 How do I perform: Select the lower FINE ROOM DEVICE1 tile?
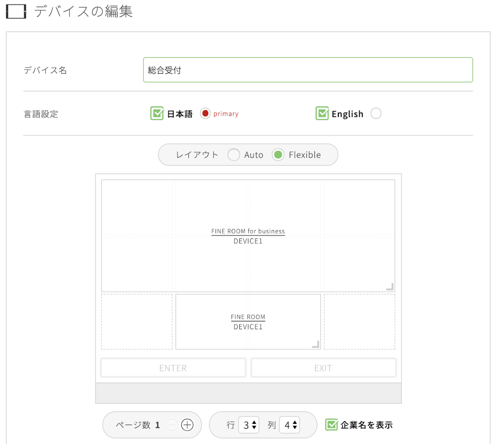pos(248,322)
